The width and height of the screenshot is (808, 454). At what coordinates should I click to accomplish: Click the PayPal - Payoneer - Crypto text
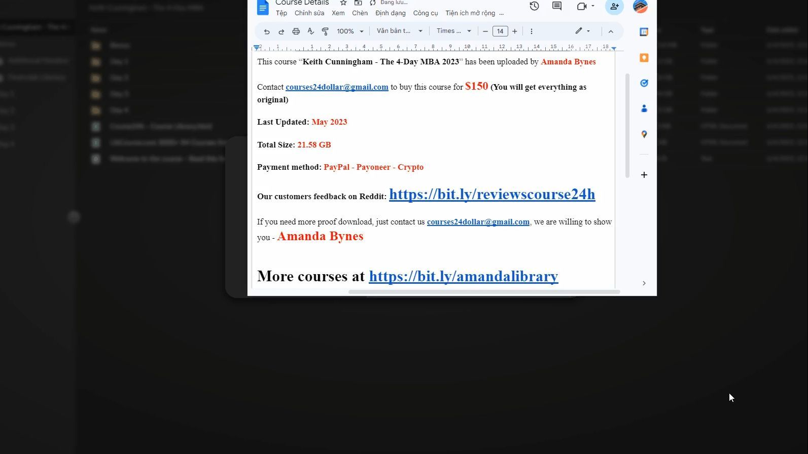pyautogui.click(x=374, y=167)
